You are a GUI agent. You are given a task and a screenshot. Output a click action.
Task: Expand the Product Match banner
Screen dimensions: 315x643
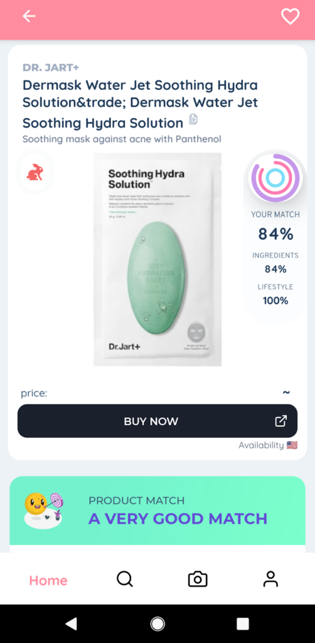click(157, 511)
